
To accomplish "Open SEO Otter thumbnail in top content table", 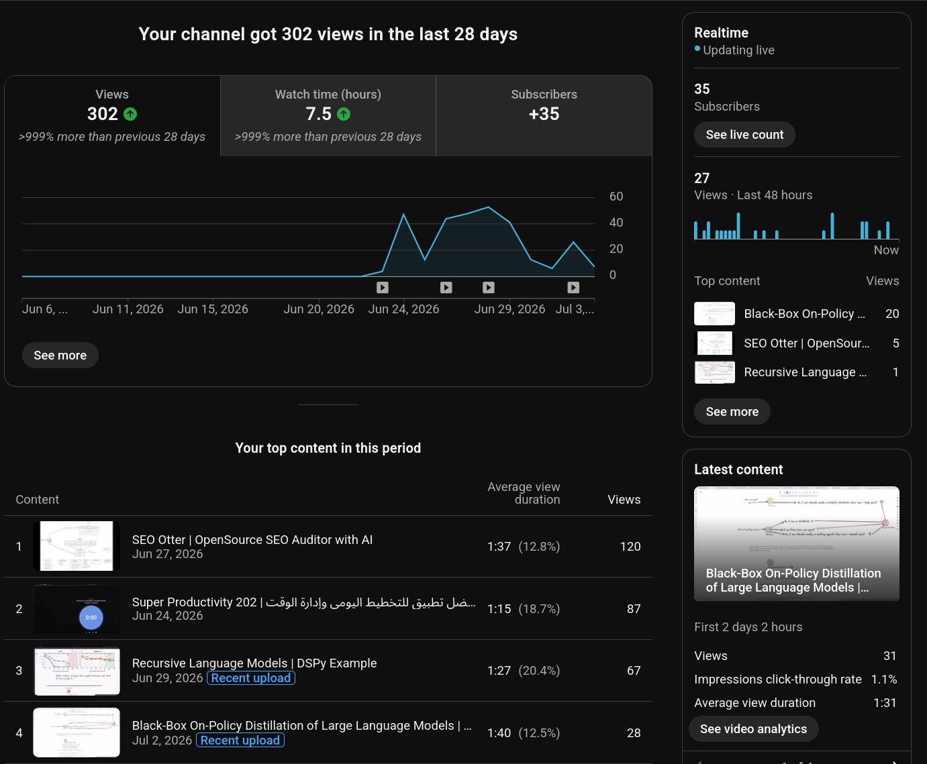I will point(77,546).
